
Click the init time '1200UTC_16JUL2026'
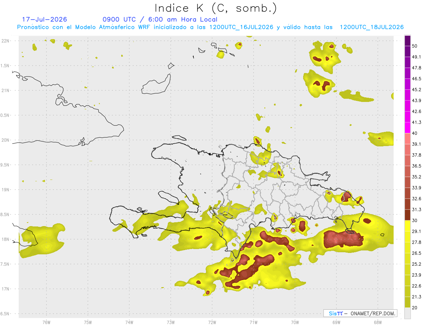coord(241,27)
